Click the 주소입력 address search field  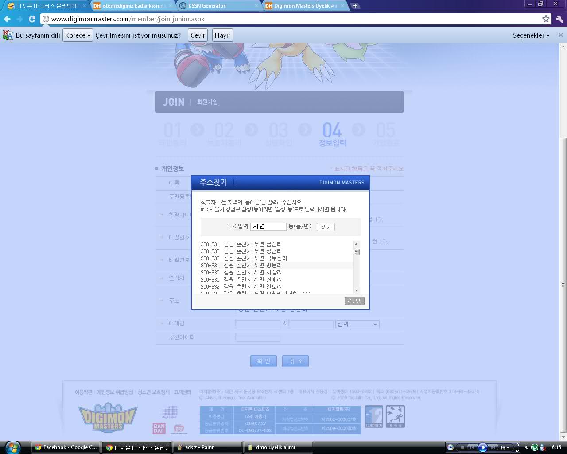pyautogui.click(x=268, y=226)
